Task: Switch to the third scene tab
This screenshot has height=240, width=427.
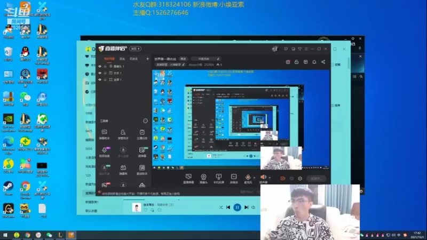Action: pyautogui.click(x=133, y=59)
